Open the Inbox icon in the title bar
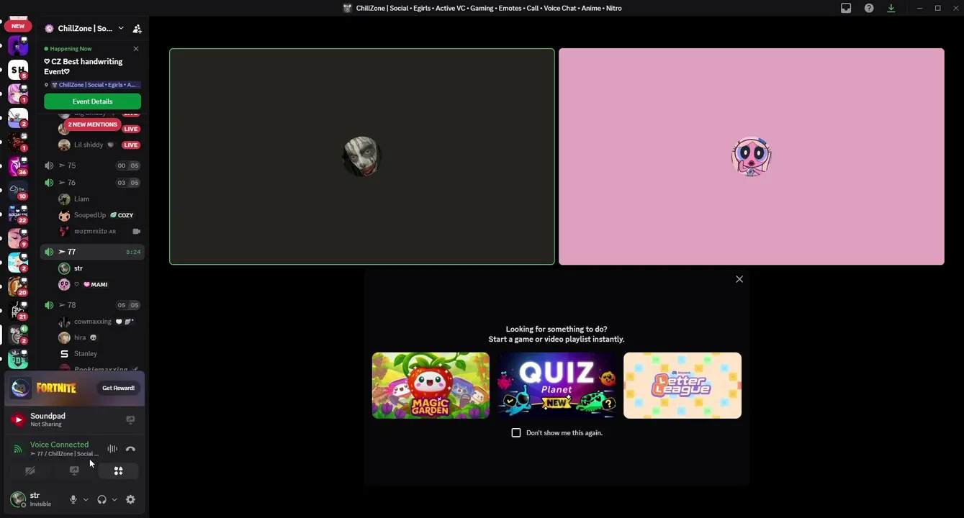The height and width of the screenshot is (518, 964). tap(846, 8)
